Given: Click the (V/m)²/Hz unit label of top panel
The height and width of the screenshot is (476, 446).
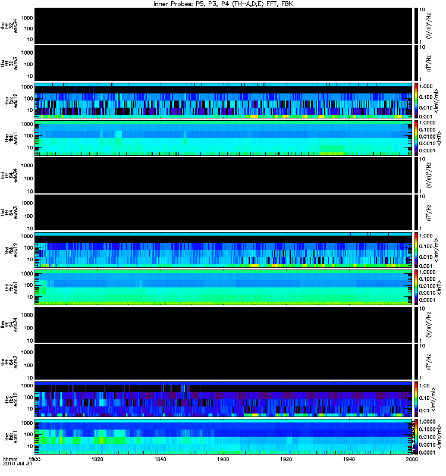Looking at the screenshot, I should tap(429, 26).
